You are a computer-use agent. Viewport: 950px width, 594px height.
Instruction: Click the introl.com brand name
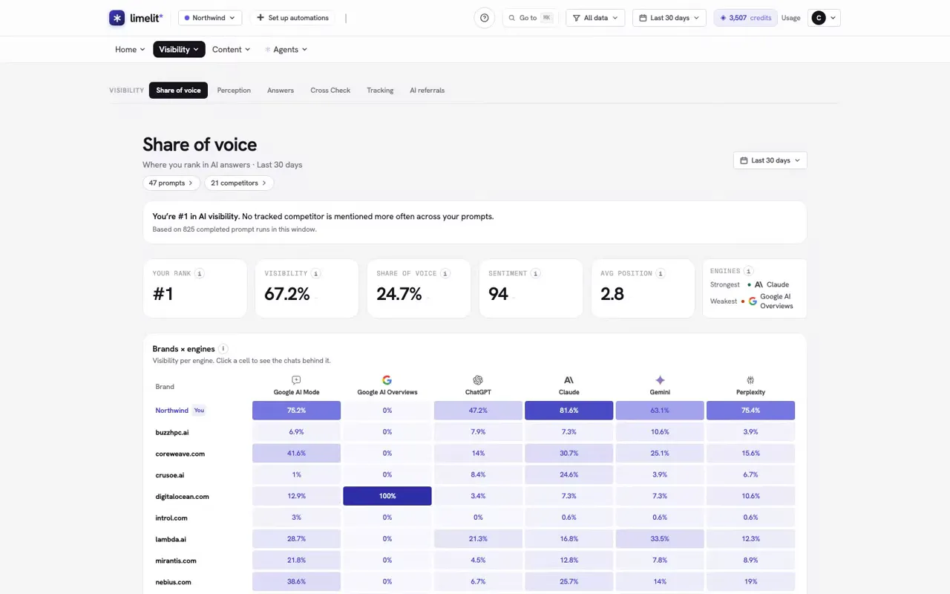[x=171, y=518]
